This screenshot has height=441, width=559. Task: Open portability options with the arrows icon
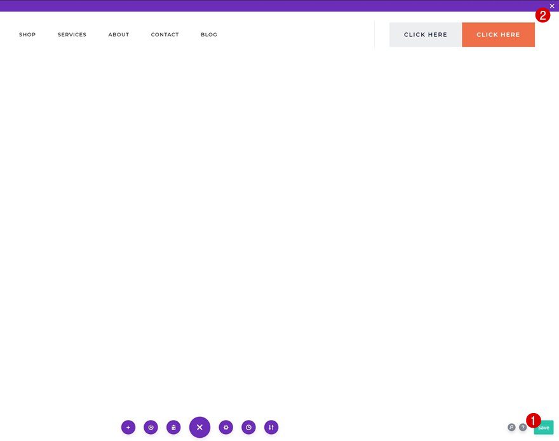click(271, 427)
